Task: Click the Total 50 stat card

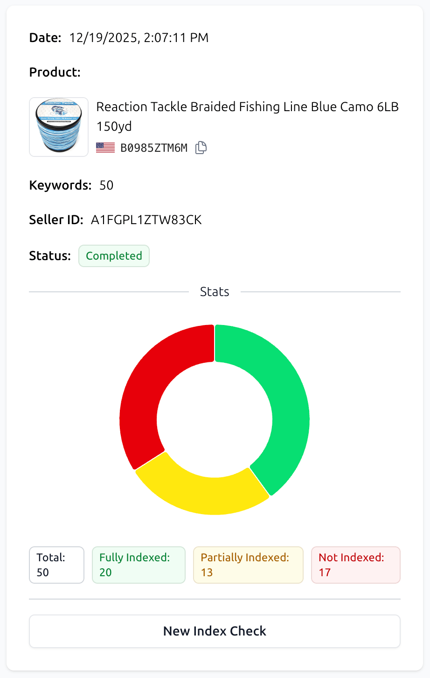Action: [56, 565]
